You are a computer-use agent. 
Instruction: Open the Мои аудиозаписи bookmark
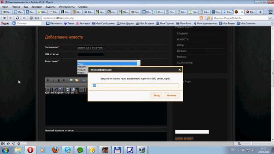coord(205,24)
